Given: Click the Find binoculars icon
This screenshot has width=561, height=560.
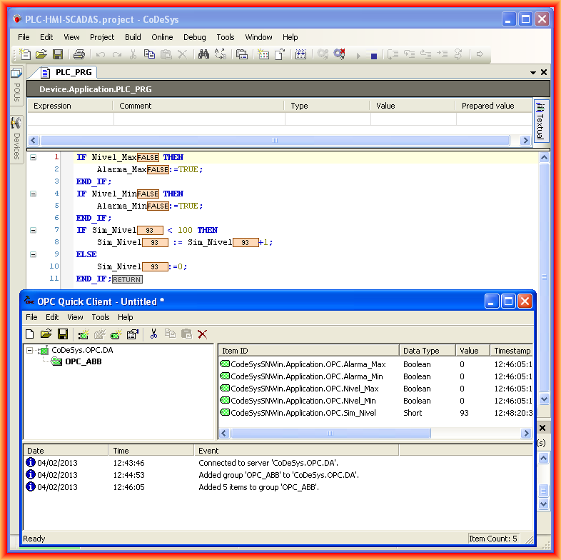Looking at the screenshot, I should [203, 54].
